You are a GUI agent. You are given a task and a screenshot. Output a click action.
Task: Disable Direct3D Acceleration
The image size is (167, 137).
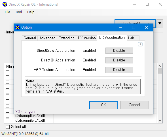click(119, 60)
